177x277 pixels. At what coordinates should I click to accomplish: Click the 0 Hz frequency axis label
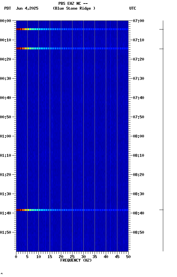(16, 257)
